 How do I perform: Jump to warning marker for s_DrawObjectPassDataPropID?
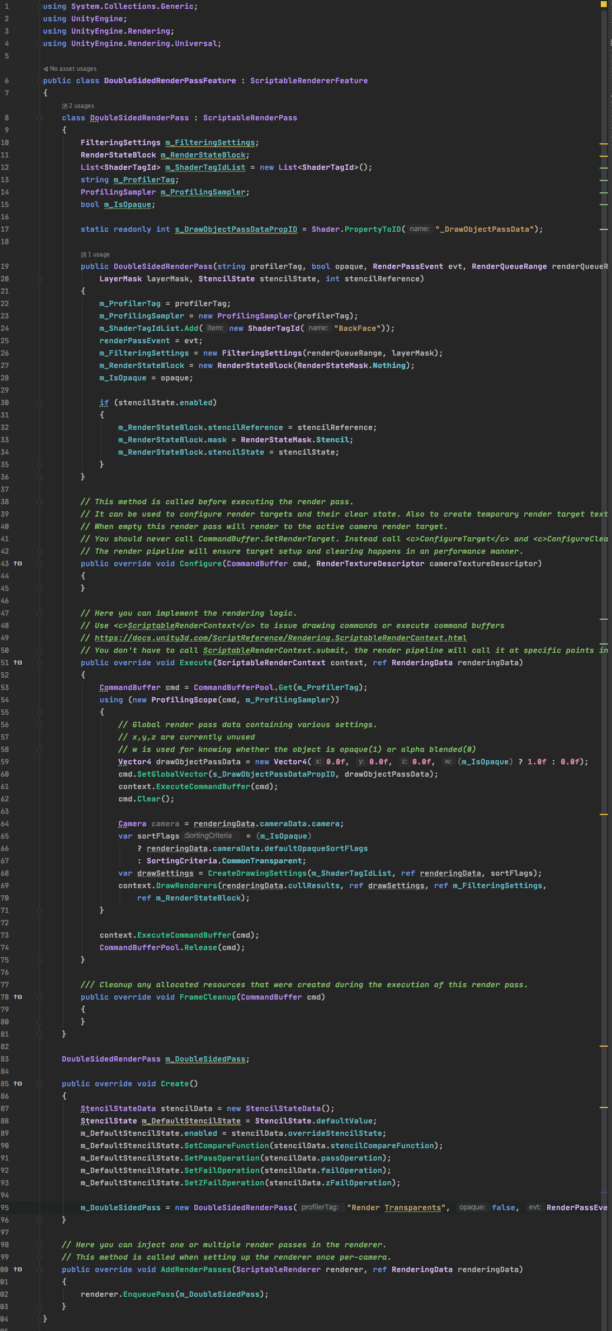point(603,229)
